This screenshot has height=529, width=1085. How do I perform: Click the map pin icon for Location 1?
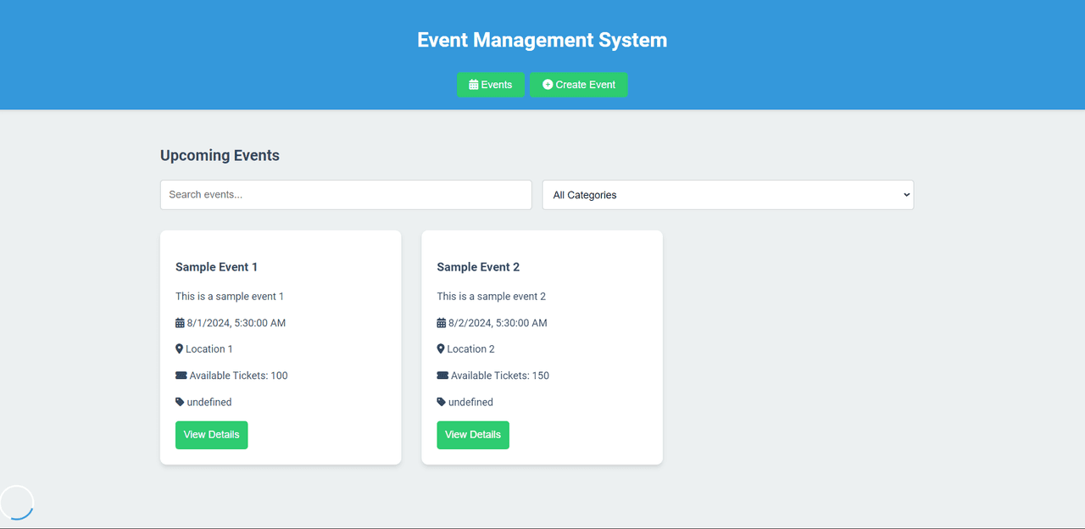[180, 349]
